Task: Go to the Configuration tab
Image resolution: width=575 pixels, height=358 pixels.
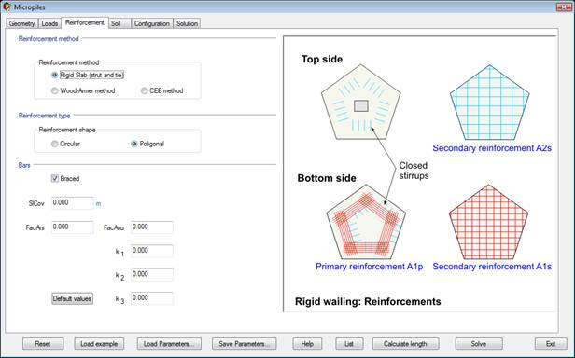Action: 152,23
